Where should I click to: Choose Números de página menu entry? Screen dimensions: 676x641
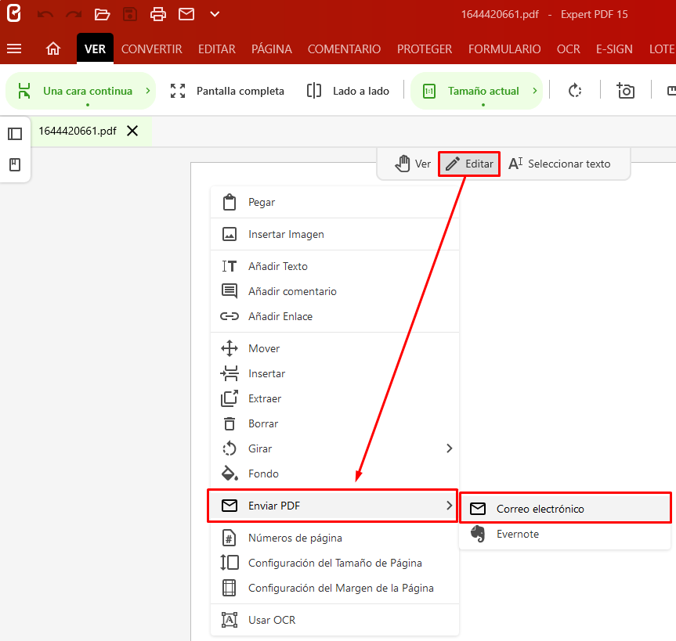click(334, 538)
